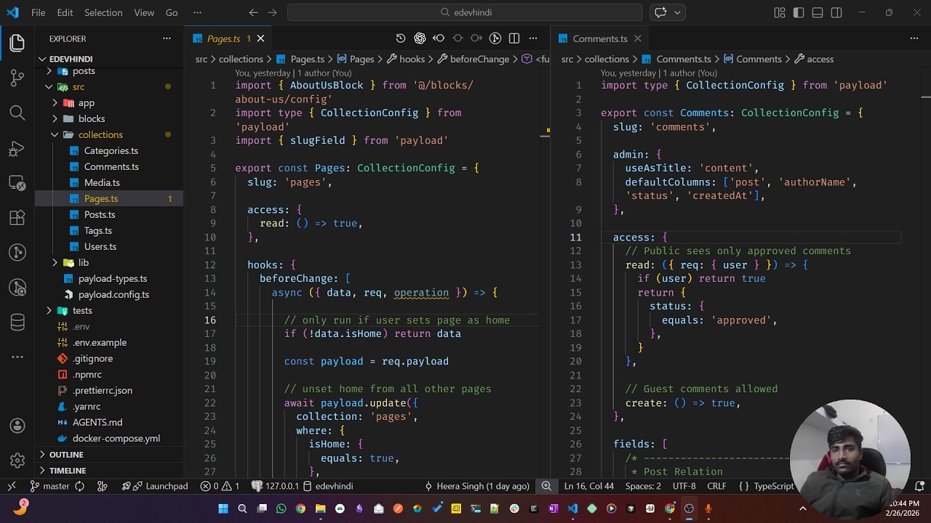This screenshot has width=931, height=523.
Task: Close the Pages.ts tab
Action: [x=260, y=38]
